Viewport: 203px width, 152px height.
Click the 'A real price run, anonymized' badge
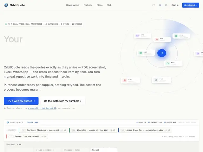44,24
